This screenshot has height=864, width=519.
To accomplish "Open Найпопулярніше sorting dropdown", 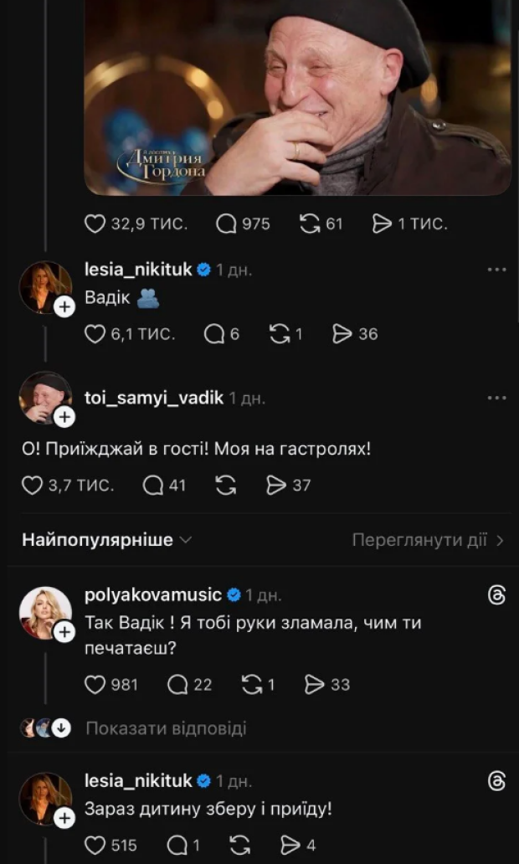I will pos(106,540).
